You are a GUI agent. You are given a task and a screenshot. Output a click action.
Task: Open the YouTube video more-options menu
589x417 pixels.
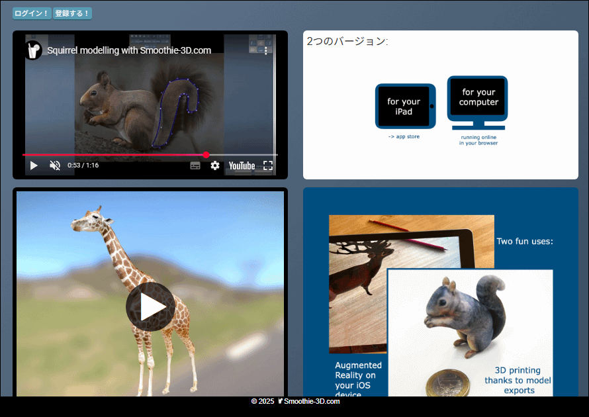click(x=266, y=51)
